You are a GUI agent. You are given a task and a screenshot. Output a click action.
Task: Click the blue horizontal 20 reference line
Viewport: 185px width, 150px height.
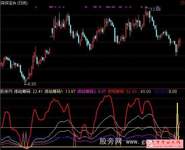tap(90, 137)
